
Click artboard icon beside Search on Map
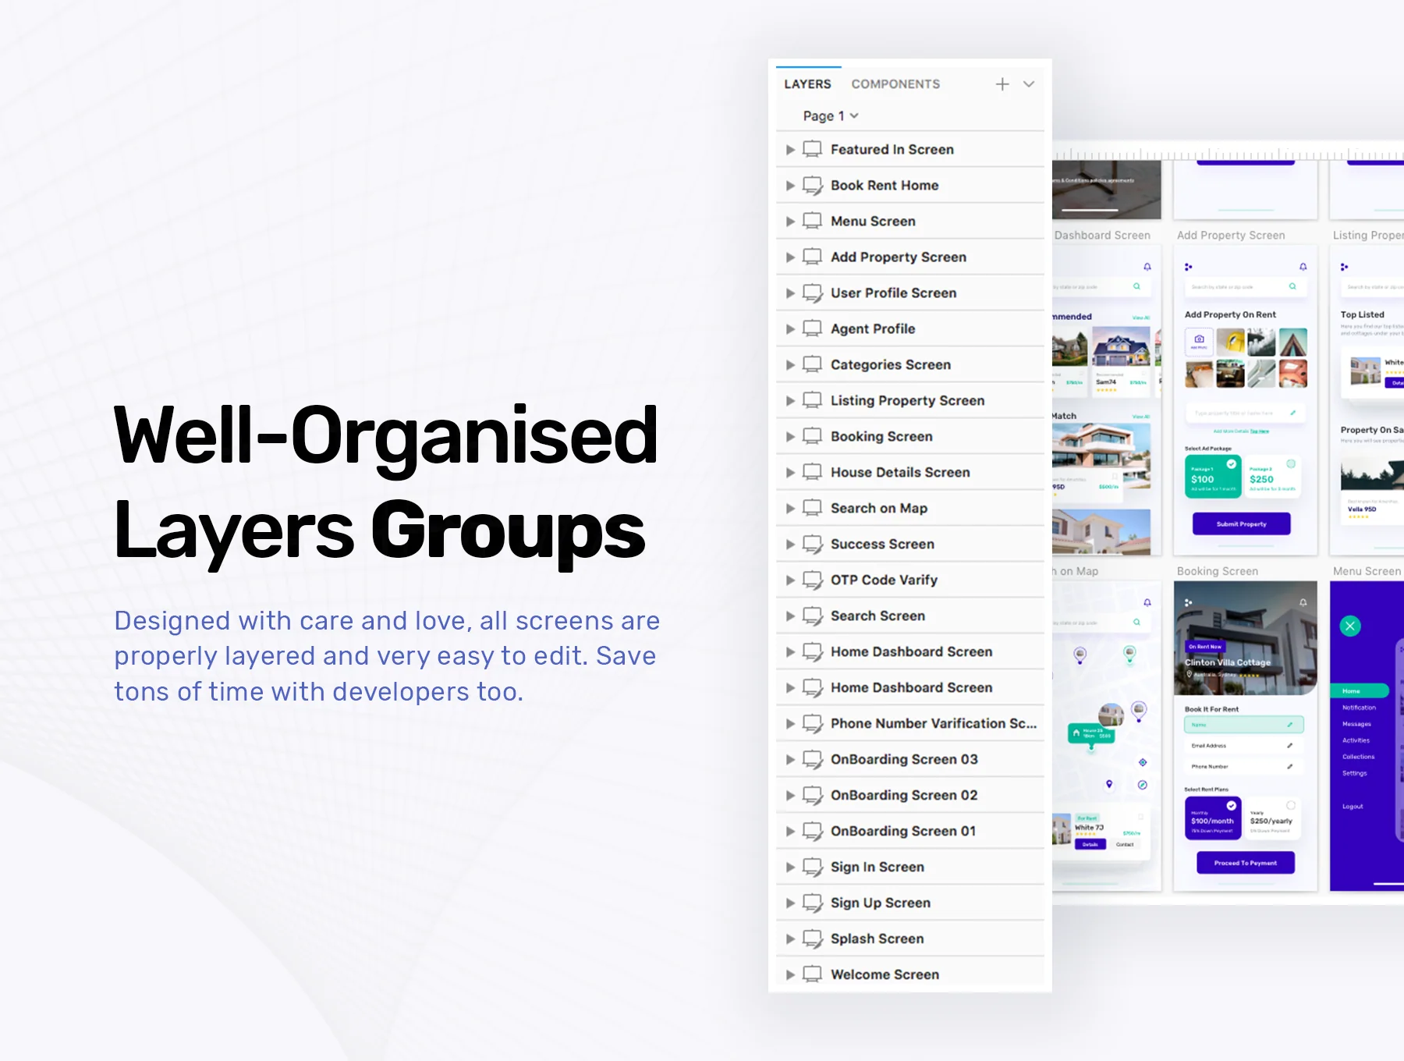(x=813, y=508)
